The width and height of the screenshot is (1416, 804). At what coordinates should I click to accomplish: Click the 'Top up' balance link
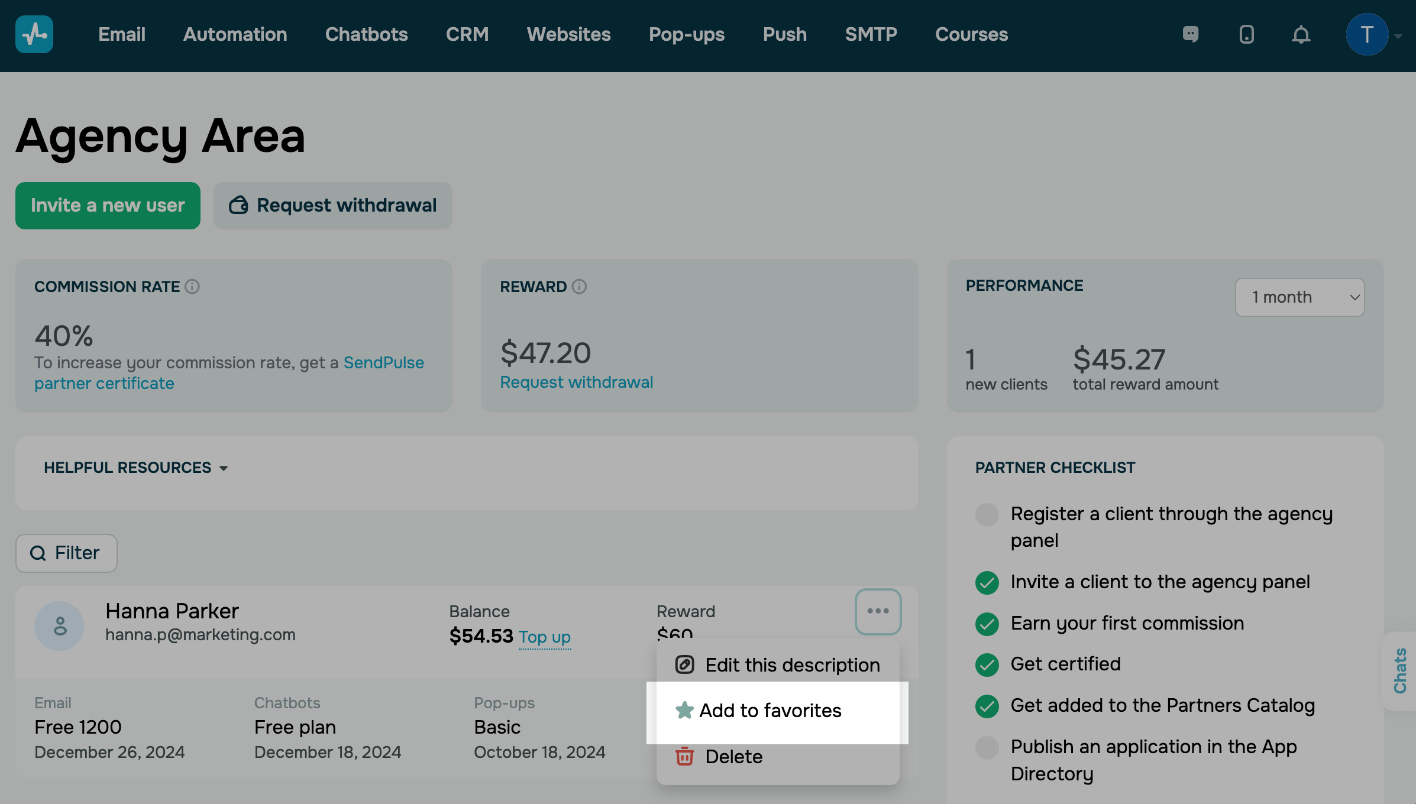544,637
